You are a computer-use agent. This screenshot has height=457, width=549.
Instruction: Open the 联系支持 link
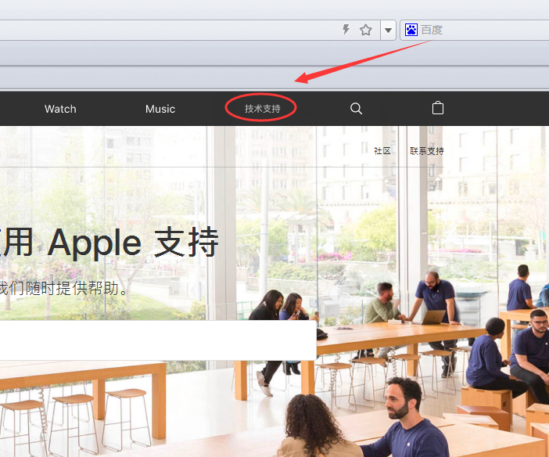[x=427, y=151]
